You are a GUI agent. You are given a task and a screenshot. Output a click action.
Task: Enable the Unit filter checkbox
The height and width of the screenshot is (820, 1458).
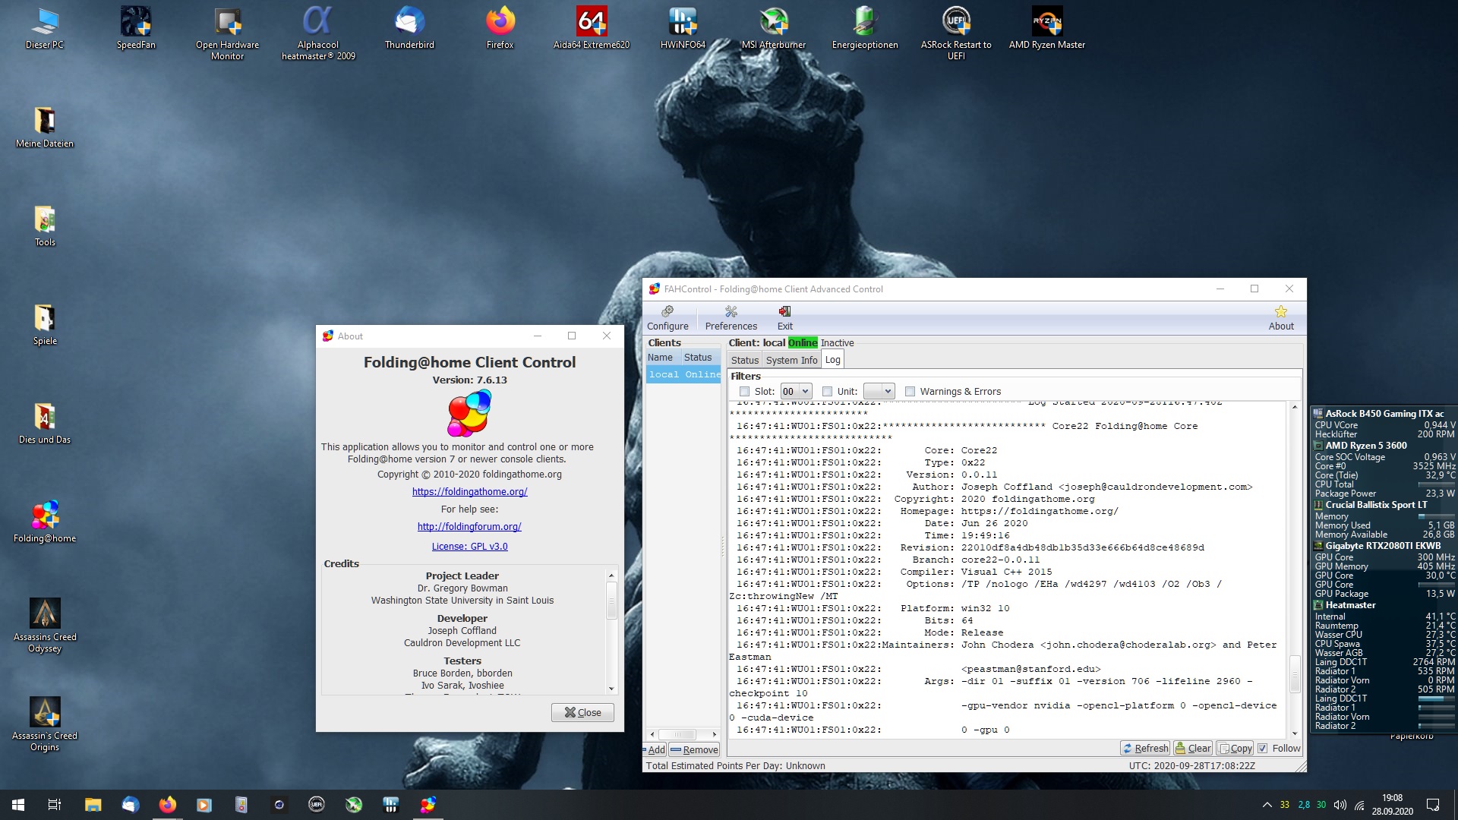coord(827,392)
